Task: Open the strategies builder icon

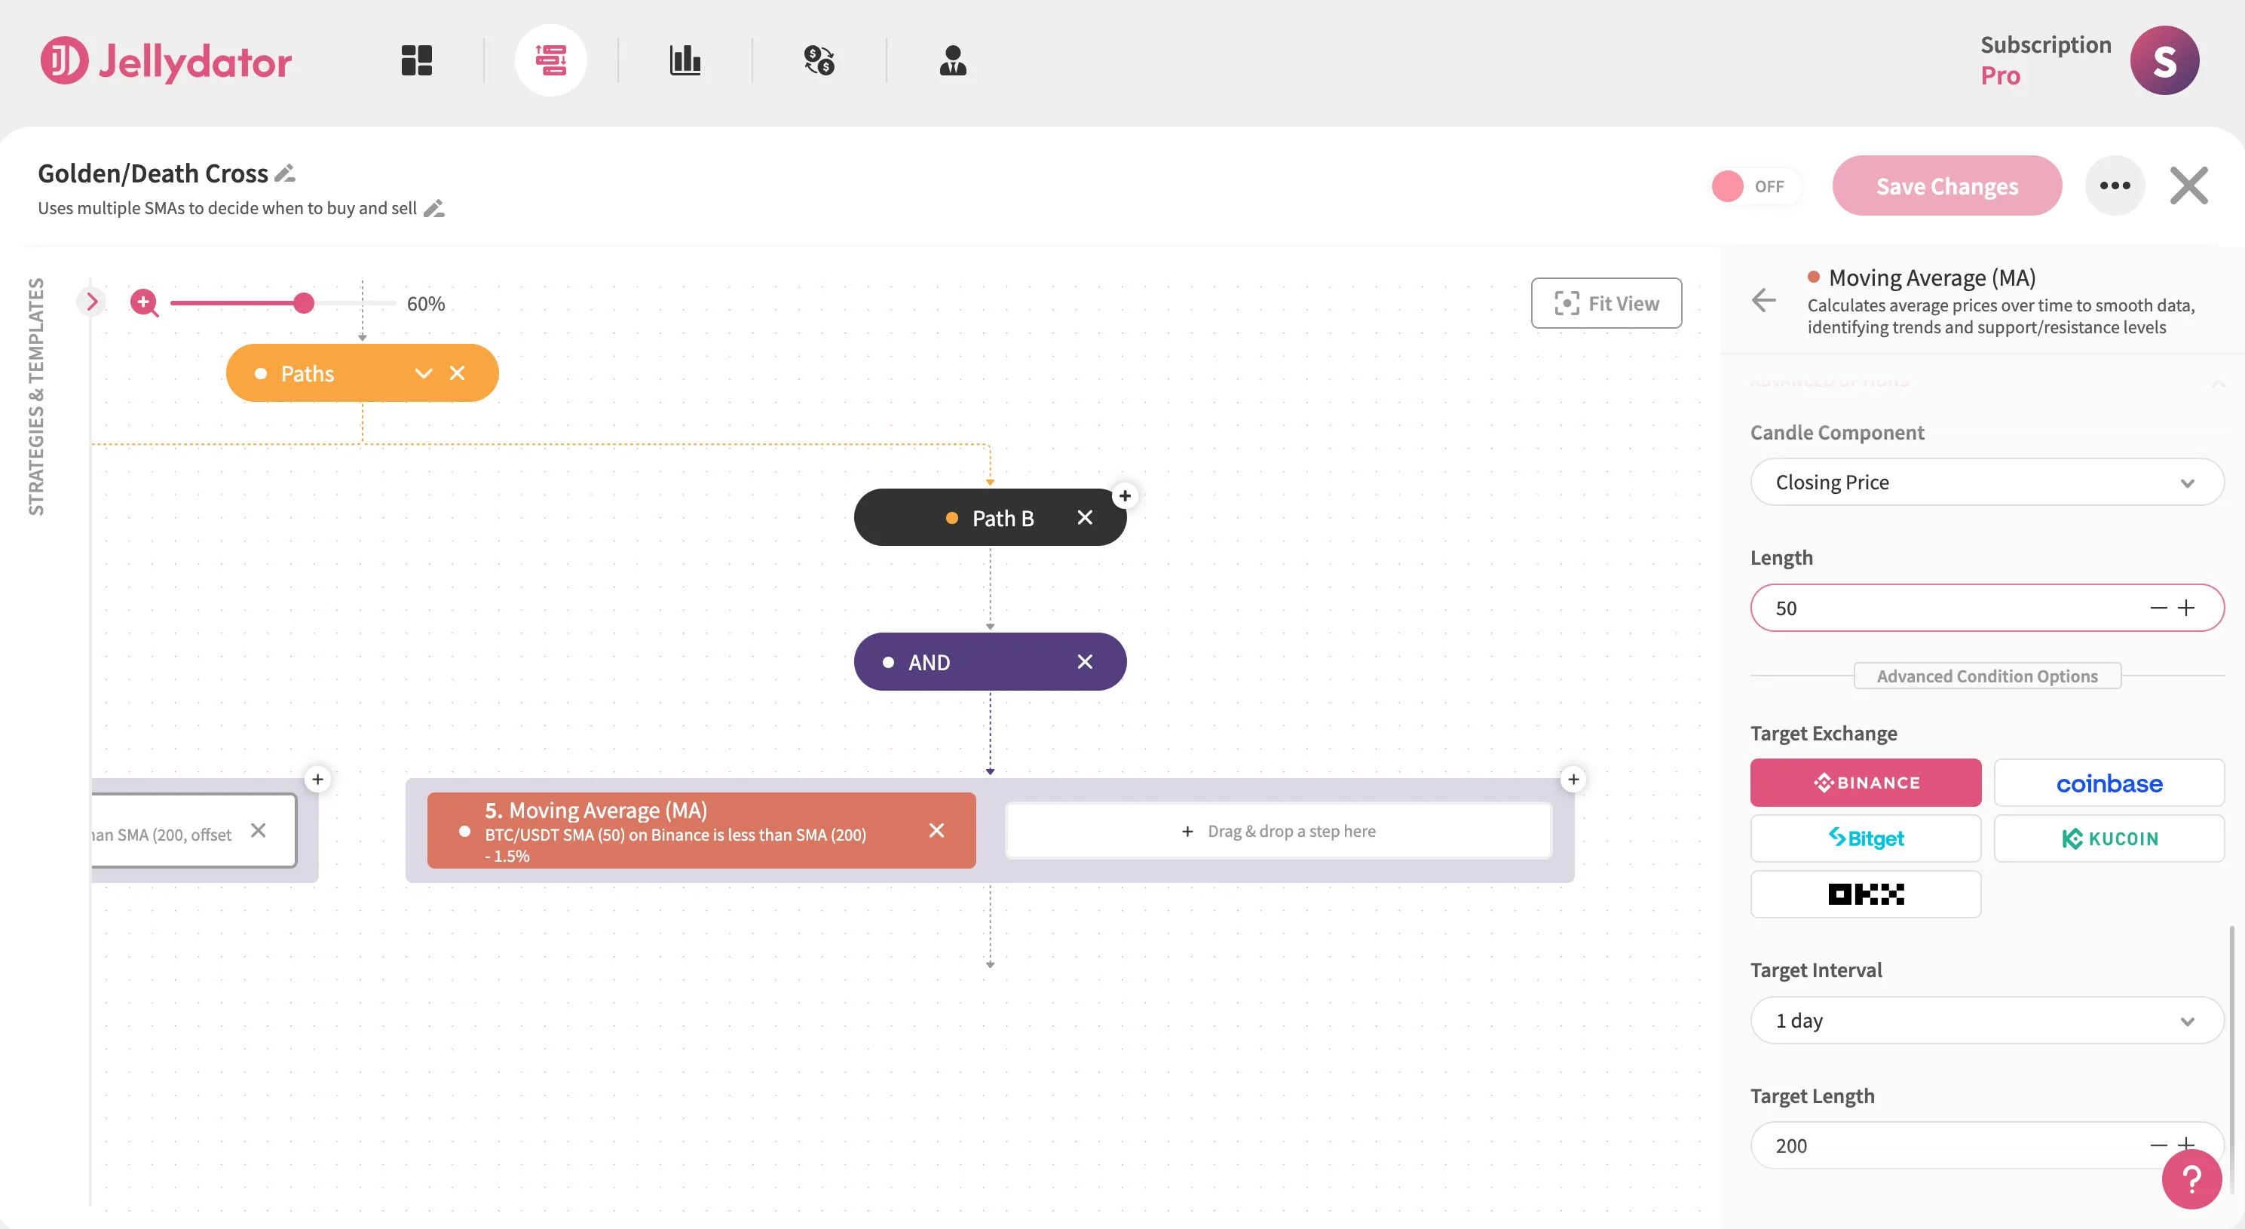Action: [x=551, y=60]
